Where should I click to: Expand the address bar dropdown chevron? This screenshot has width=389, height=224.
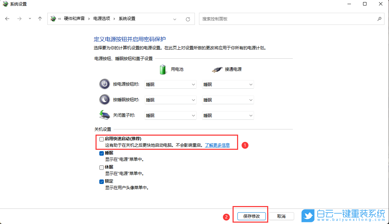(x=175, y=19)
